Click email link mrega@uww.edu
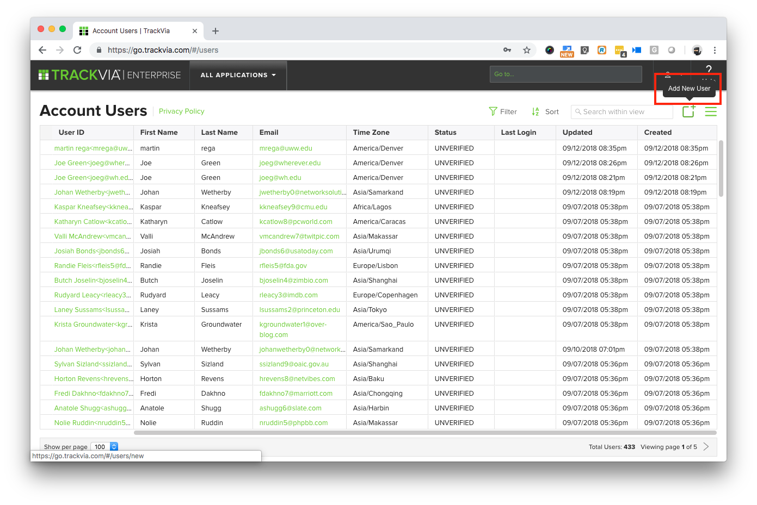 (x=286, y=148)
